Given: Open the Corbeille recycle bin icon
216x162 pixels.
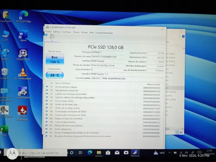Looking at the screenshot, I should pyautogui.click(x=5, y=74).
